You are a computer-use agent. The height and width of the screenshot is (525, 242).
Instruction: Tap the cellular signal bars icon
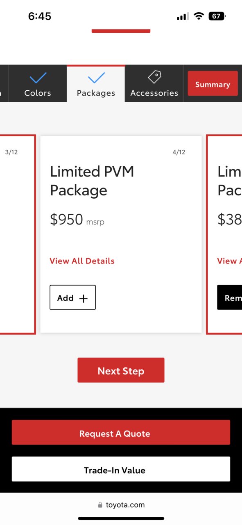[x=183, y=16]
